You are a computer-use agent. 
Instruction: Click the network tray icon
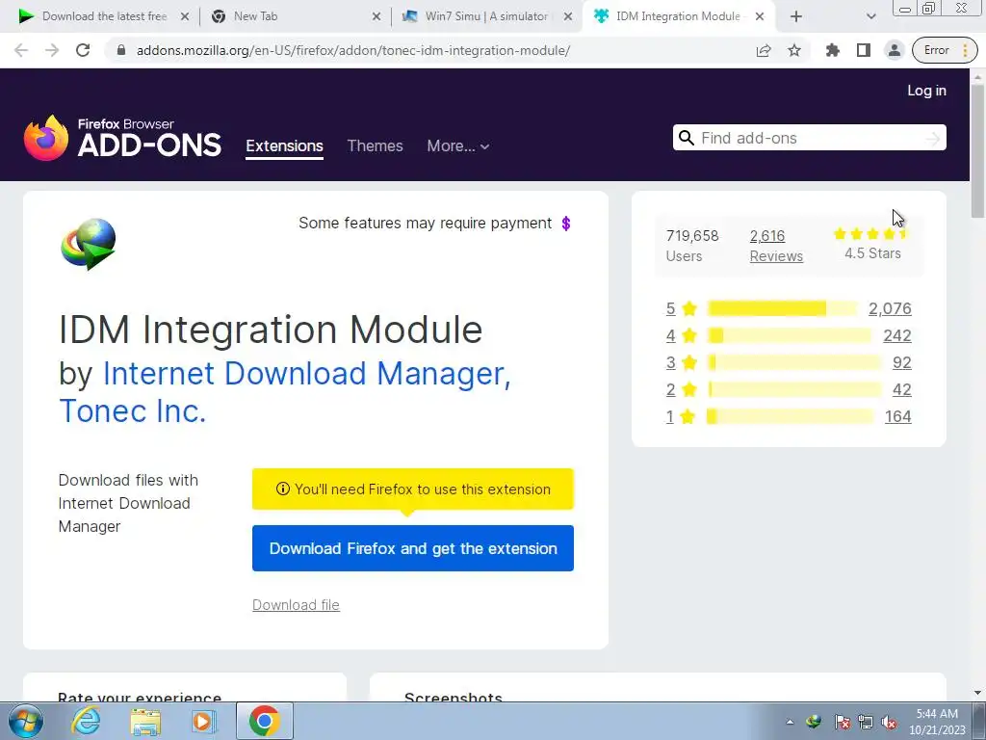pyautogui.click(x=866, y=722)
